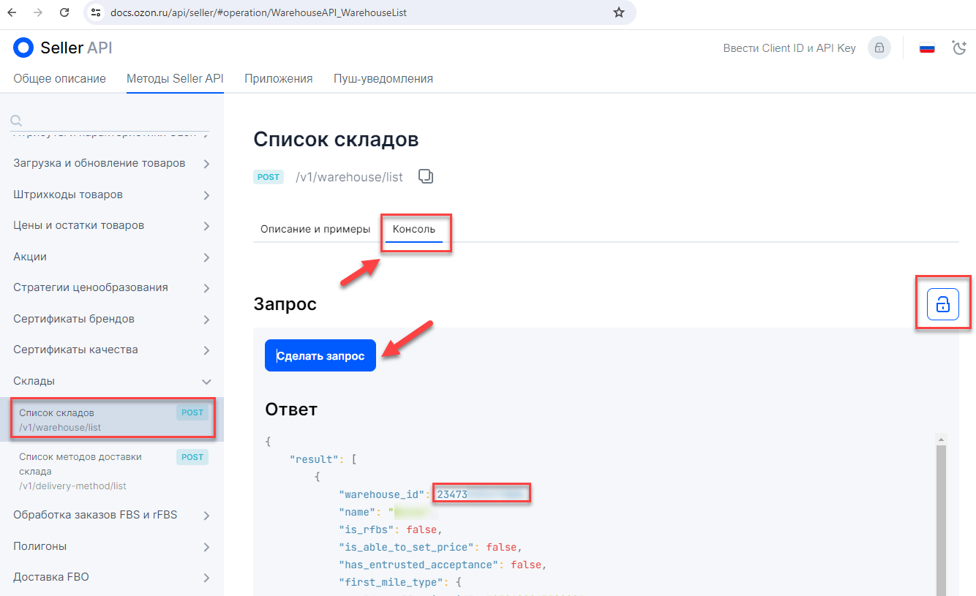976x596 pixels.
Task: Copy the /v1/warehouse/list endpoint path
Action: (425, 176)
